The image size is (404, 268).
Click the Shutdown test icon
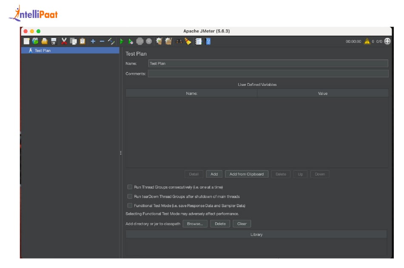[149, 41]
